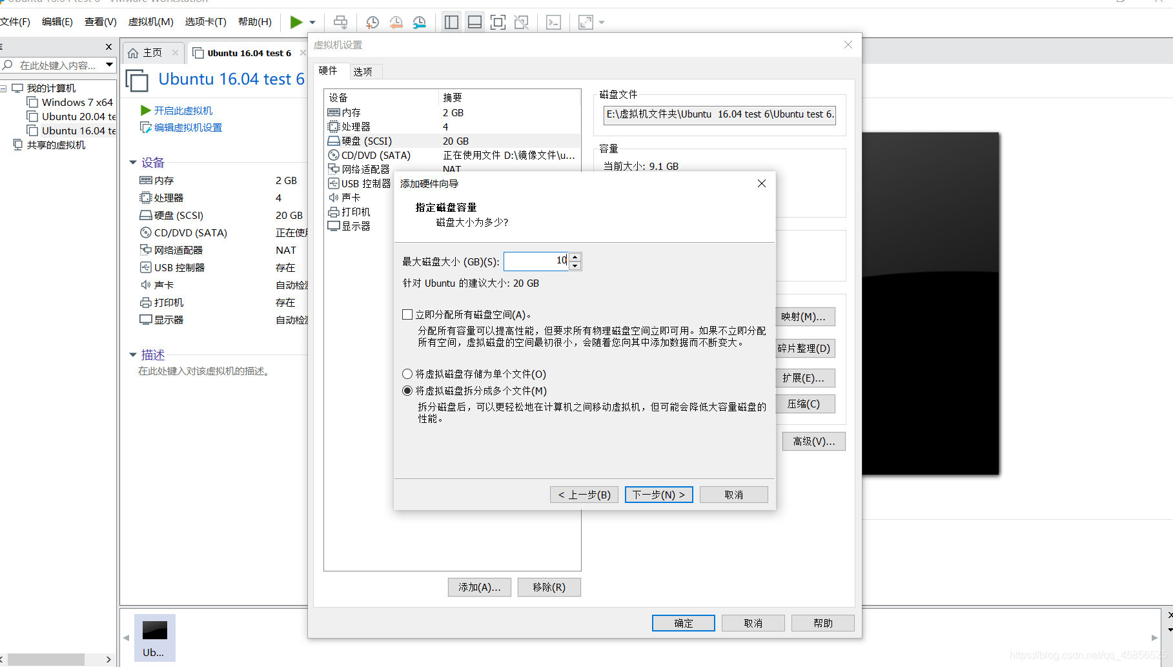The width and height of the screenshot is (1173, 667).
Task: Click the send Ctrl+Alt+Del toolbar icon
Action: click(340, 22)
